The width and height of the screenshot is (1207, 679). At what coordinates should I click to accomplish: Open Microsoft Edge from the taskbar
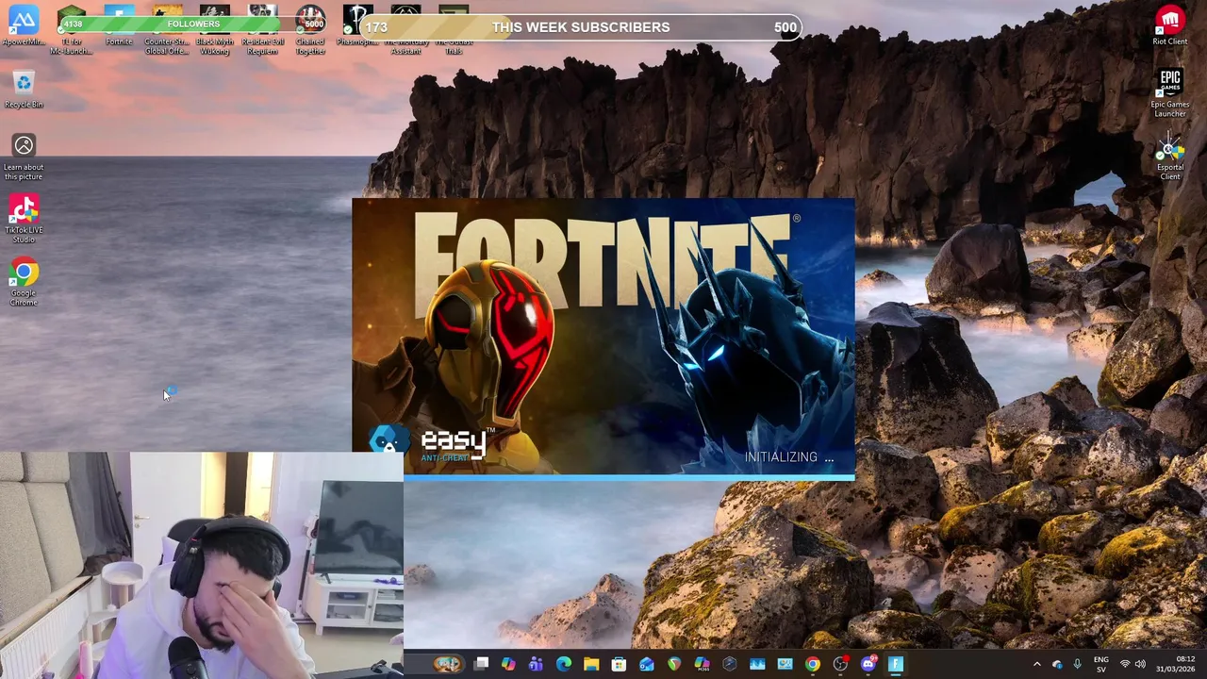[x=563, y=665]
